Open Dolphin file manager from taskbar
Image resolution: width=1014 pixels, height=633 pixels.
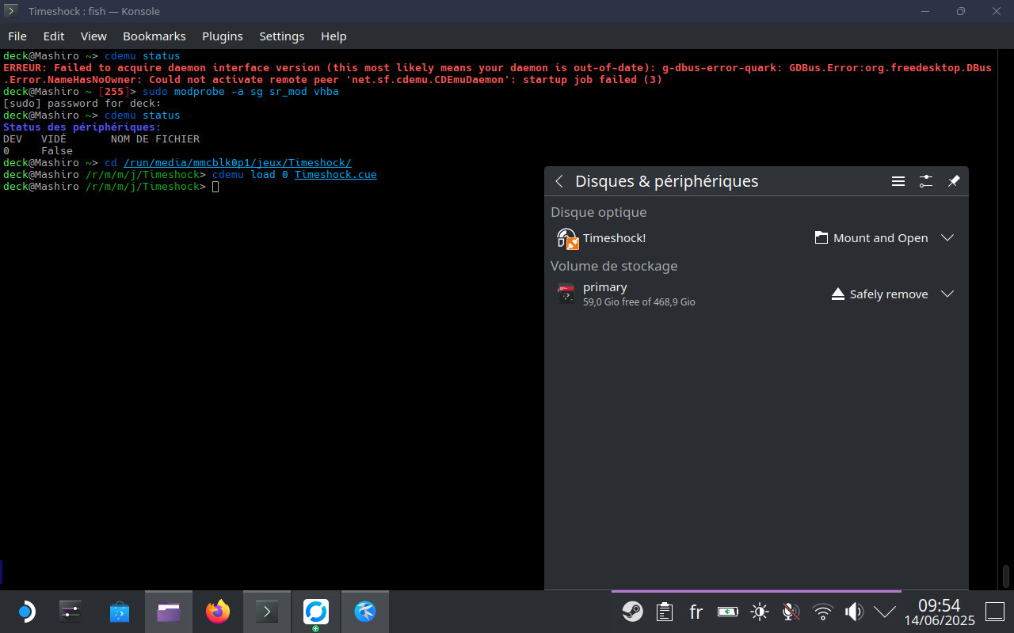pos(169,612)
